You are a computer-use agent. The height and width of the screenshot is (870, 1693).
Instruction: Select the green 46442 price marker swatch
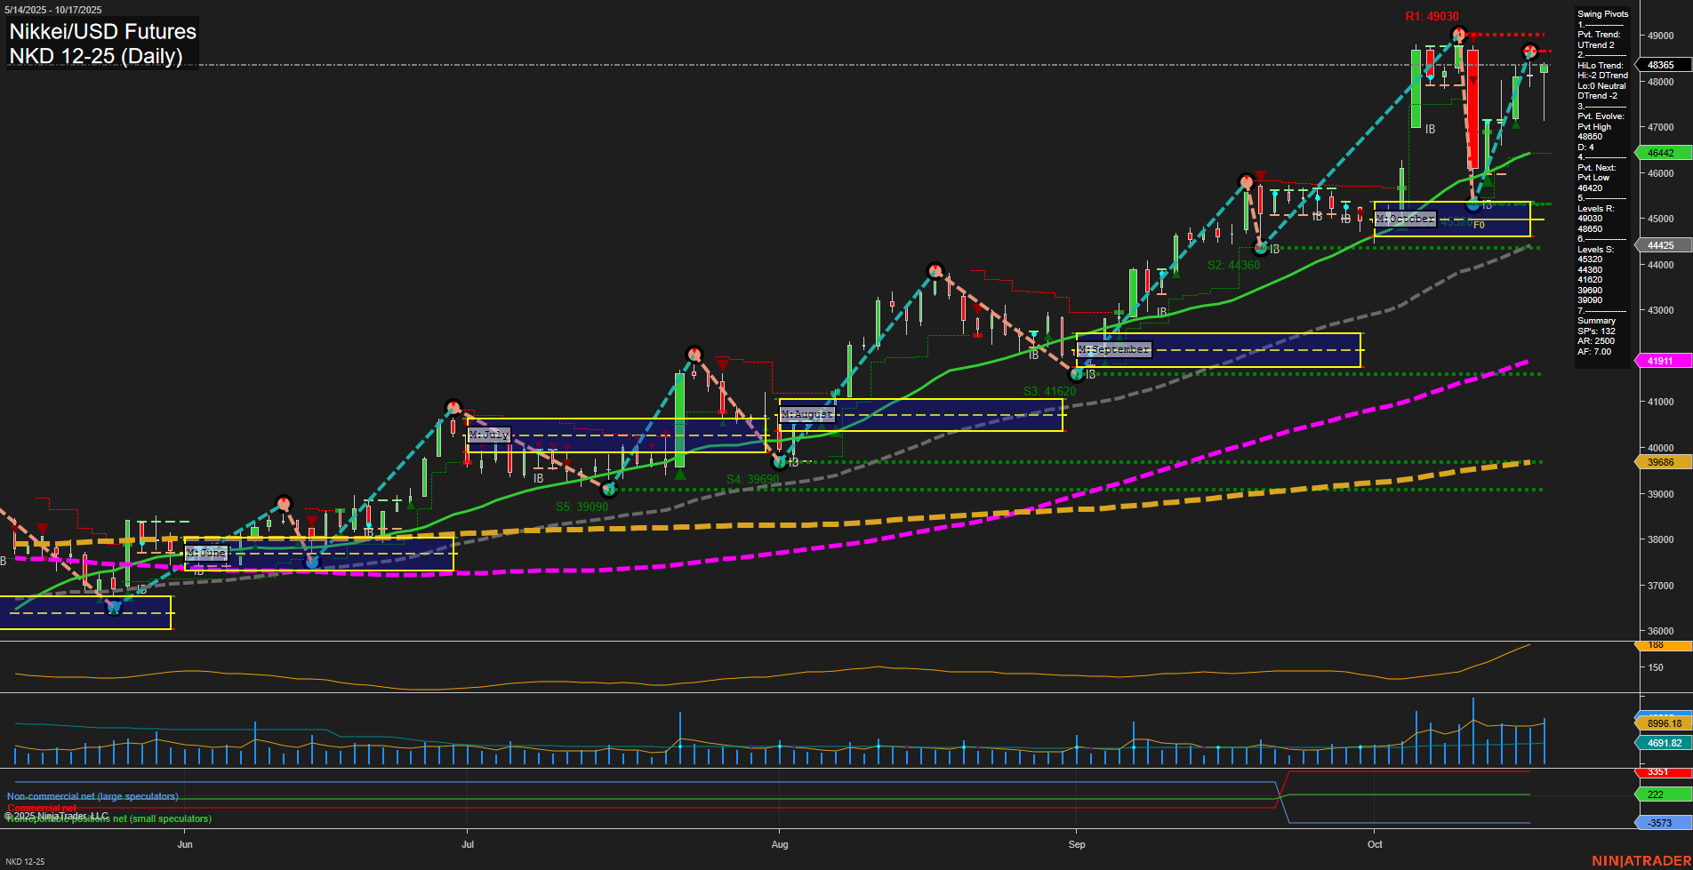[x=1662, y=151]
